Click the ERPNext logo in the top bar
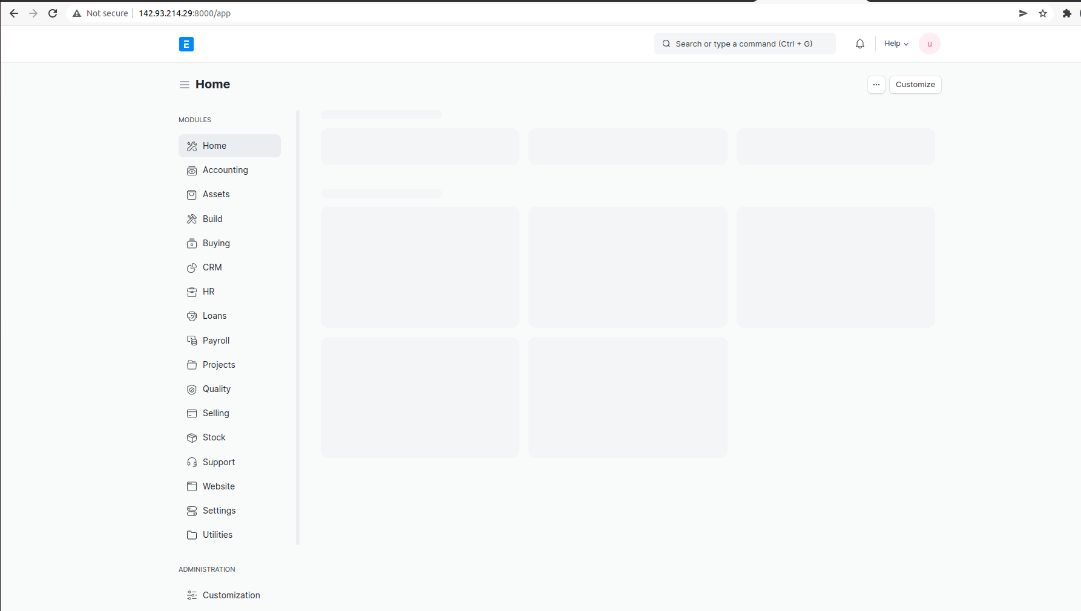The width and height of the screenshot is (1081, 611). pyautogui.click(x=186, y=44)
